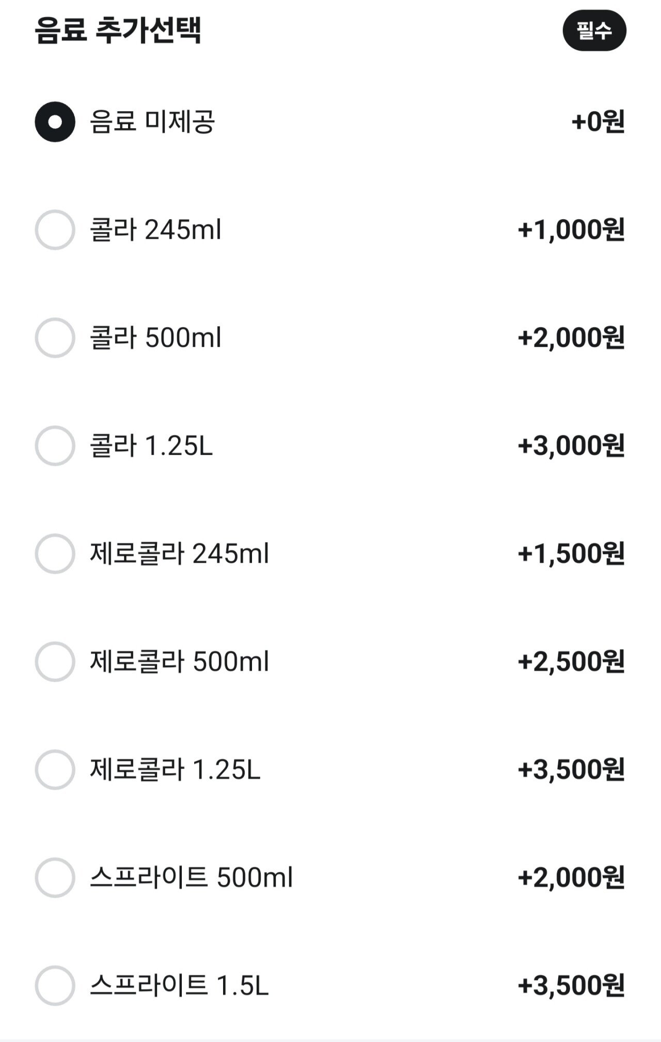Viewport: 661px width, 1042px height.
Task: Select 콜라 500ml radio button
Action: pyautogui.click(x=55, y=338)
